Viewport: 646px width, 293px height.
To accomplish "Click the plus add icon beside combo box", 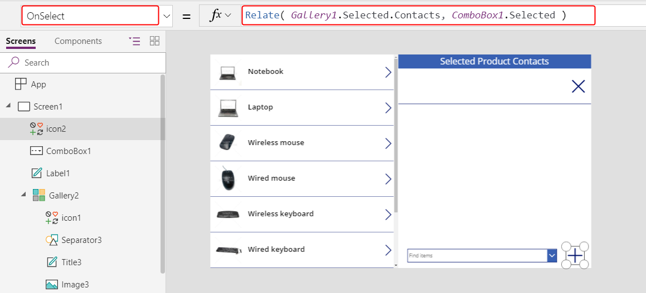I will (575, 255).
